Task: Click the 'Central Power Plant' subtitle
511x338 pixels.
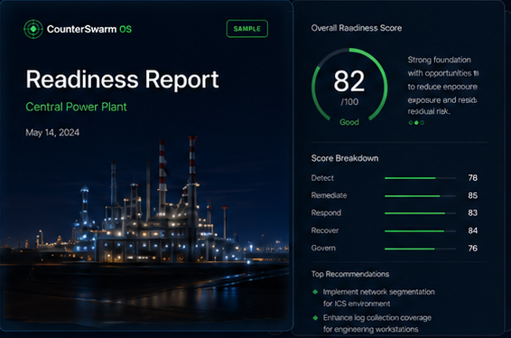Action: click(76, 107)
